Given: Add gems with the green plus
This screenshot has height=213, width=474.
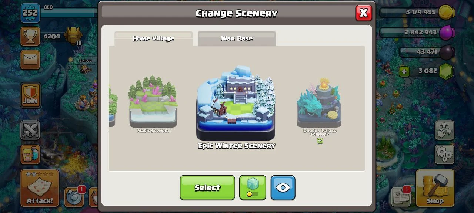Looking at the screenshot, I should 404,71.
